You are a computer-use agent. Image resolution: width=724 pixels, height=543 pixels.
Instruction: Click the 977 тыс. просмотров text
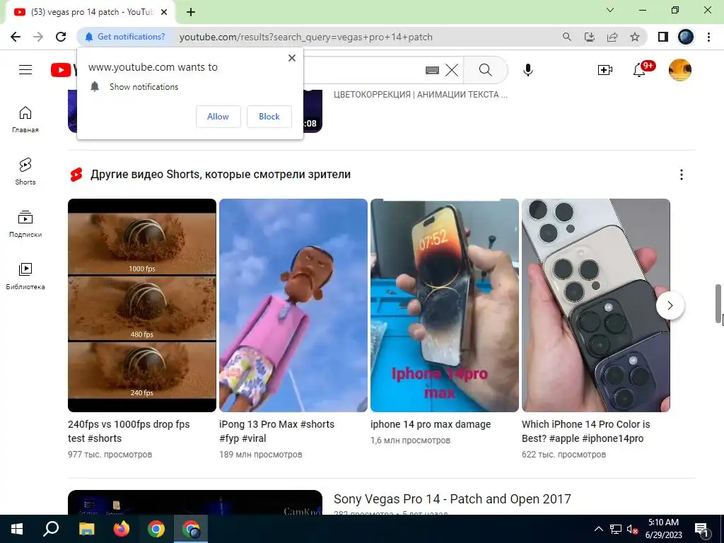[110, 455]
